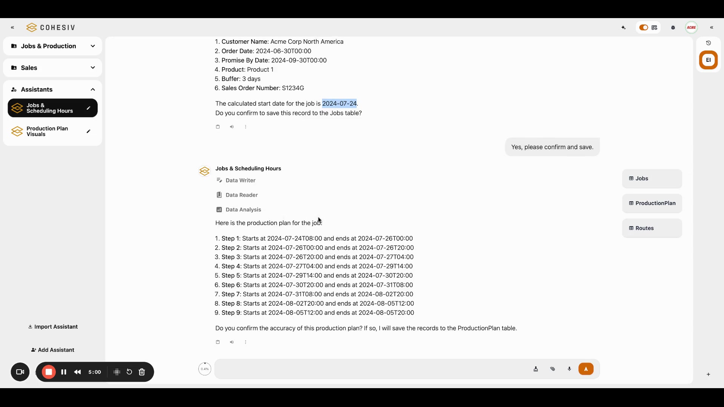Click the plus icon at bottom right
Viewport: 724px width, 407px height.
(709, 375)
